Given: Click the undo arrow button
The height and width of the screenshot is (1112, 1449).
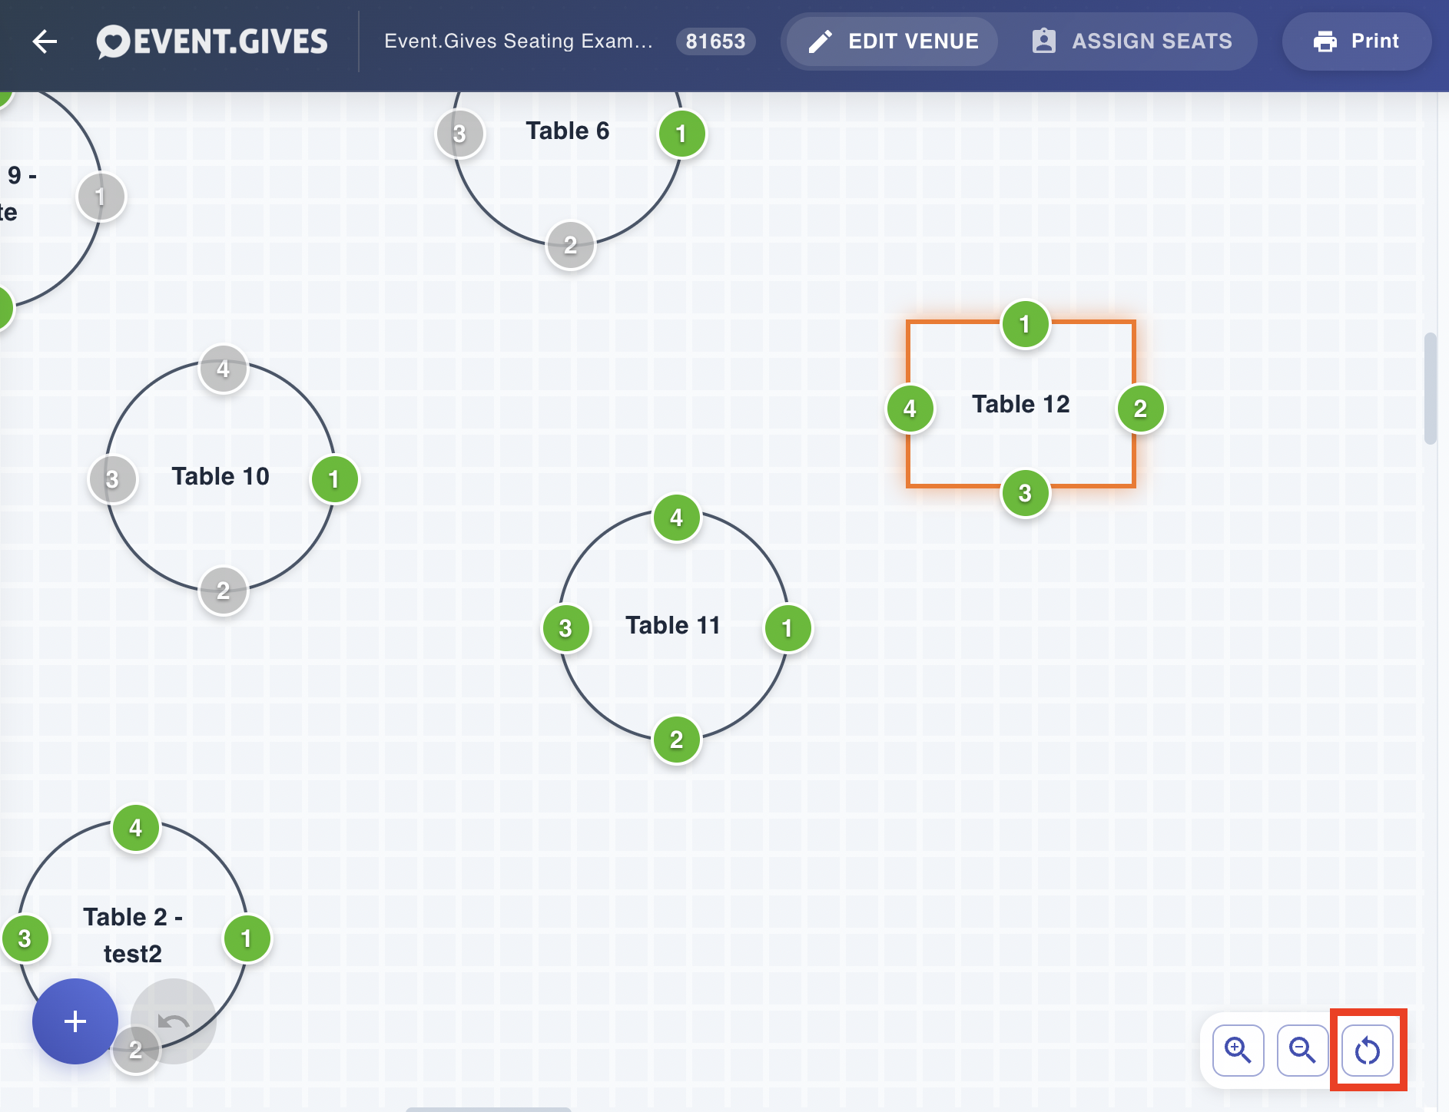Looking at the screenshot, I should [174, 1021].
